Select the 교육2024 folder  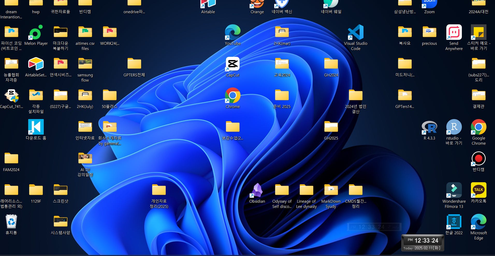282,64
